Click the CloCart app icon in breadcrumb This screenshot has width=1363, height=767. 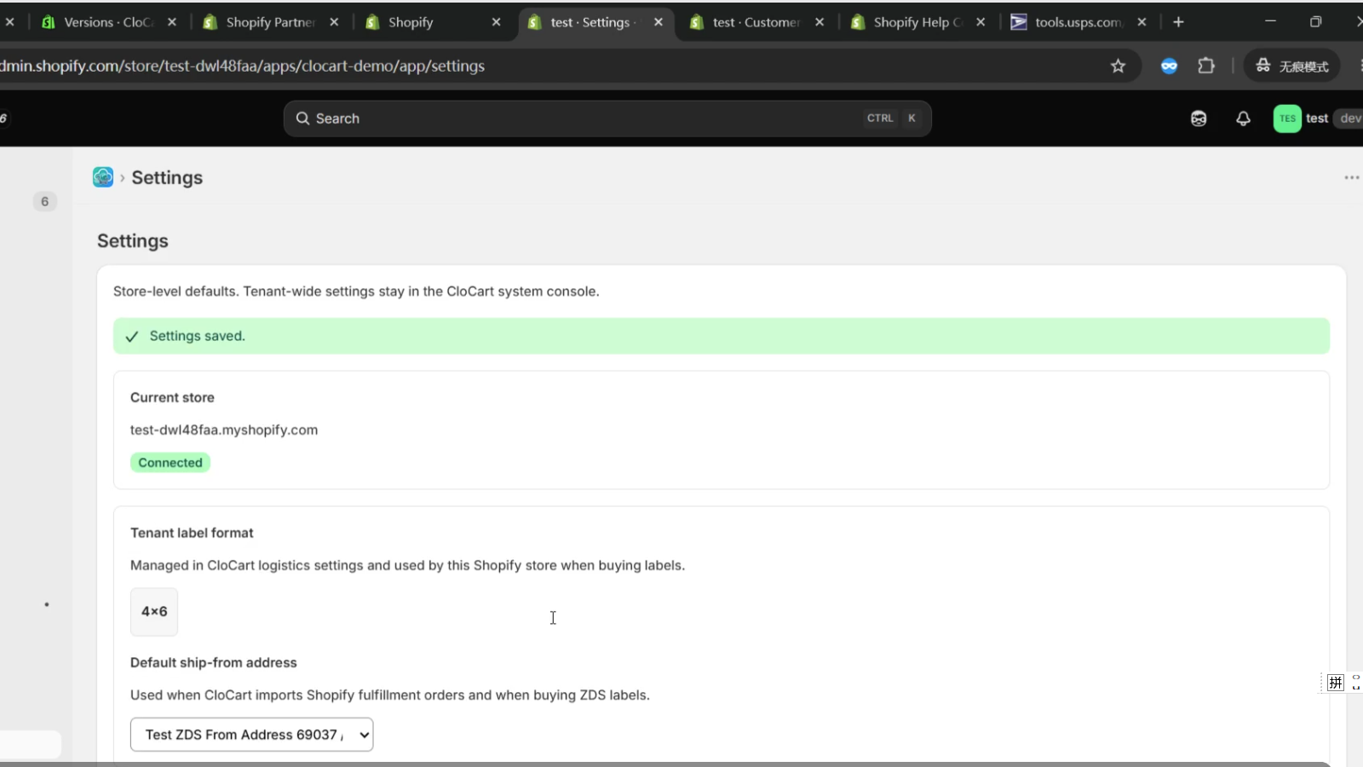[x=103, y=177]
